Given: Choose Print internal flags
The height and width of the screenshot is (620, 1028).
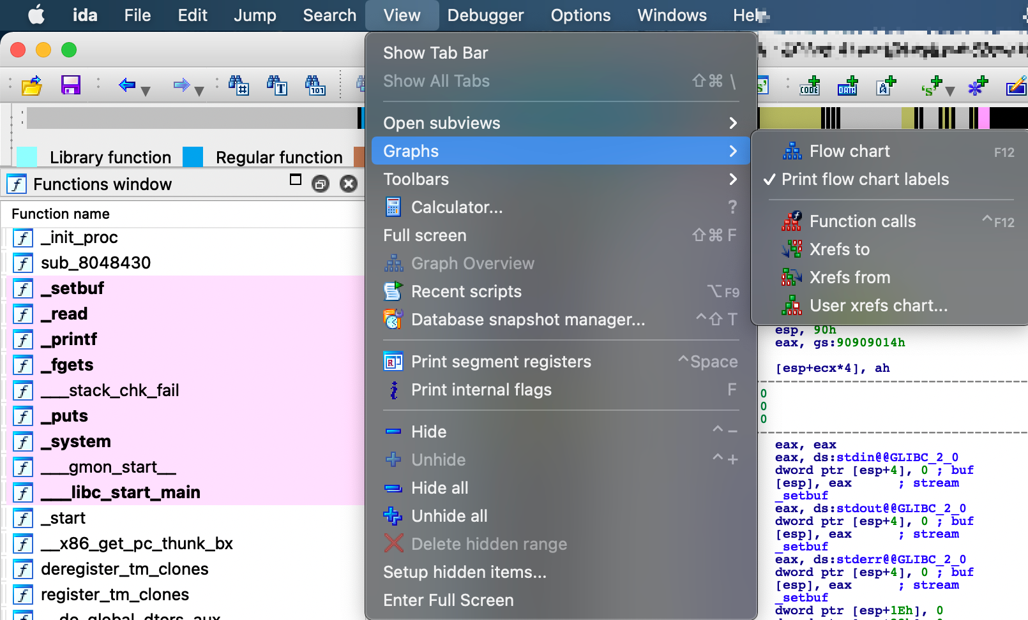Looking at the screenshot, I should (x=561, y=390).
